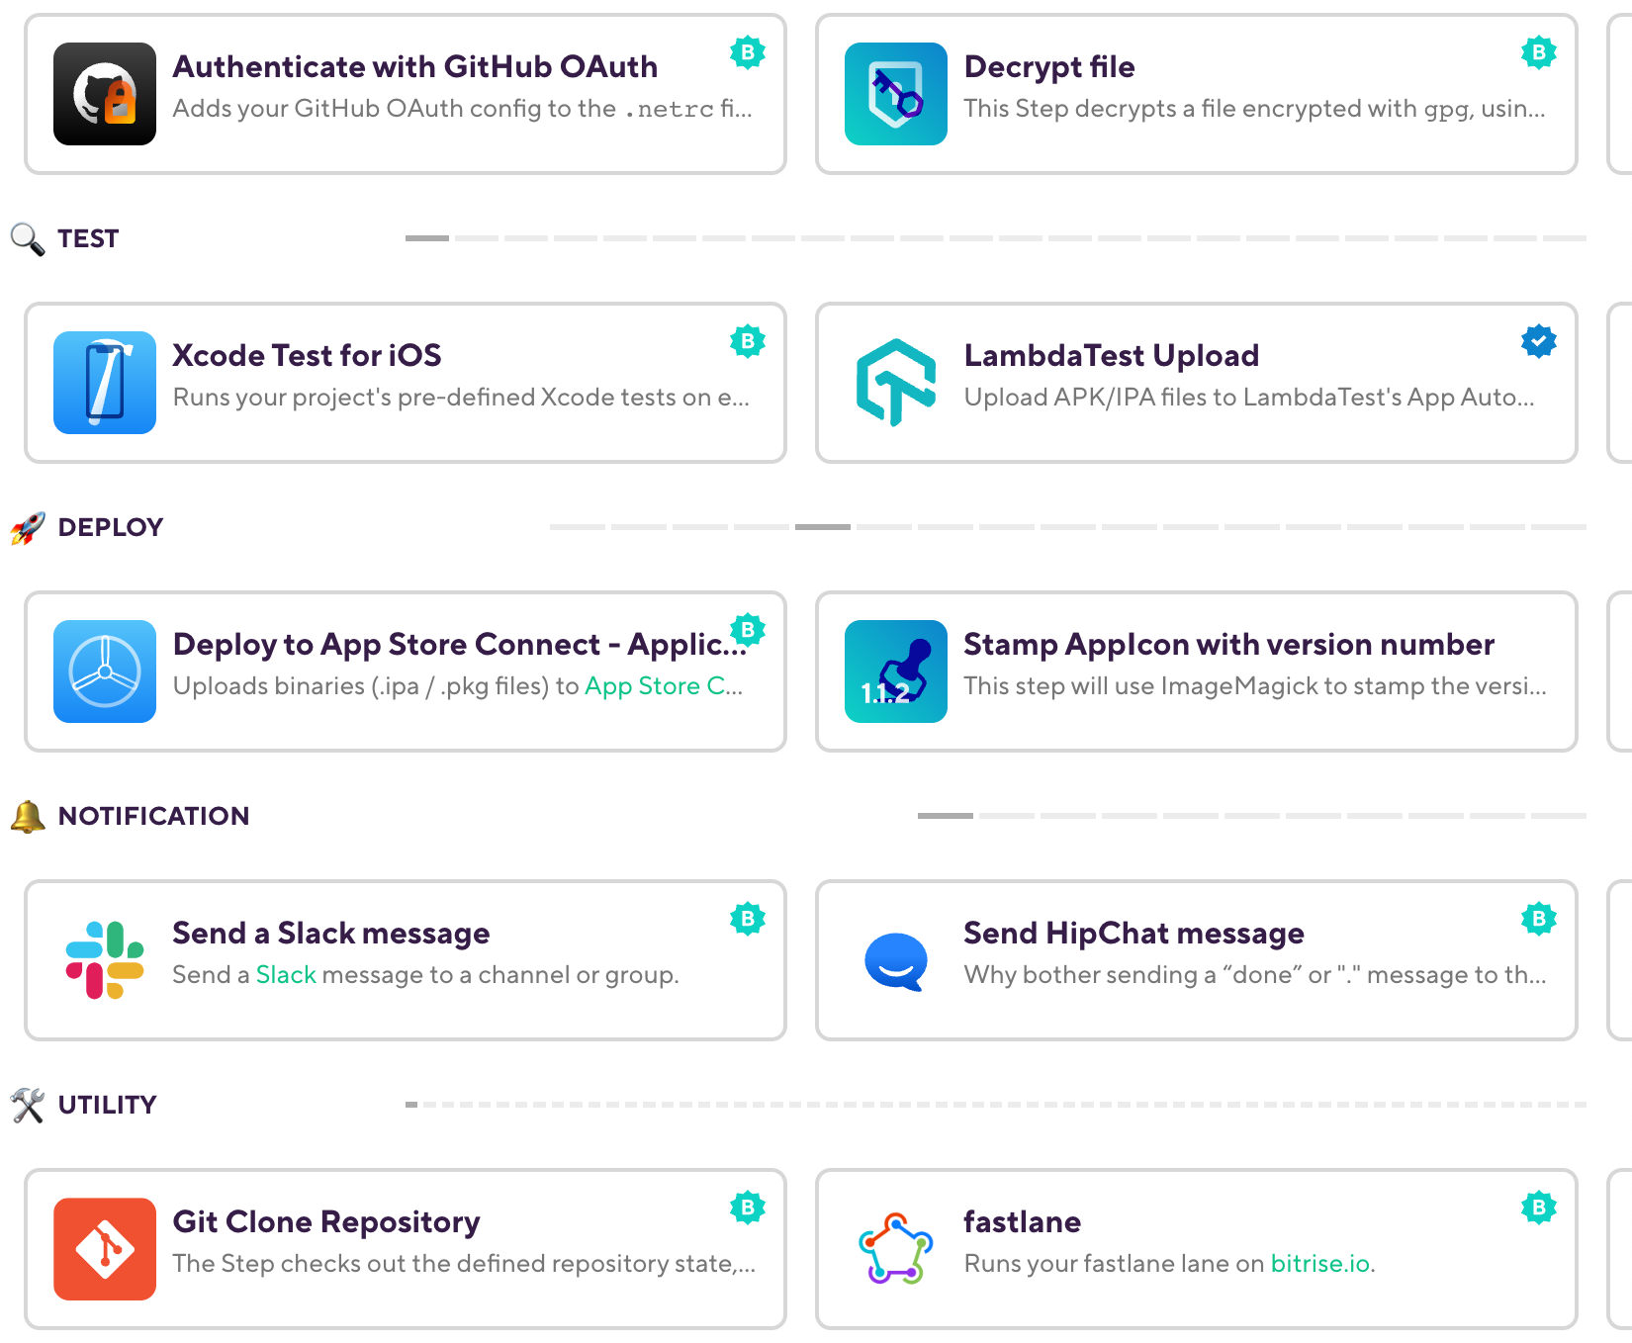Screen dimensions: 1632x1343
Task: Click the LambdaTest Upload logo icon
Action: (896, 383)
